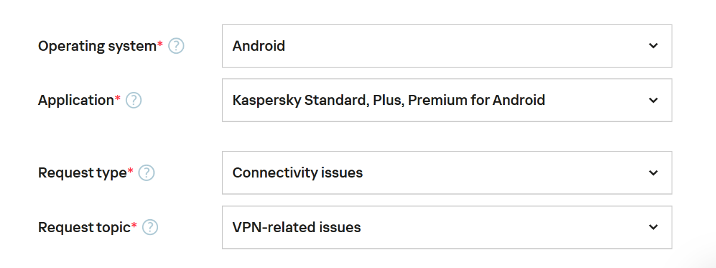The height and width of the screenshot is (268, 716).
Task: Click the red asterisk after Request type
Action: tap(131, 171)
